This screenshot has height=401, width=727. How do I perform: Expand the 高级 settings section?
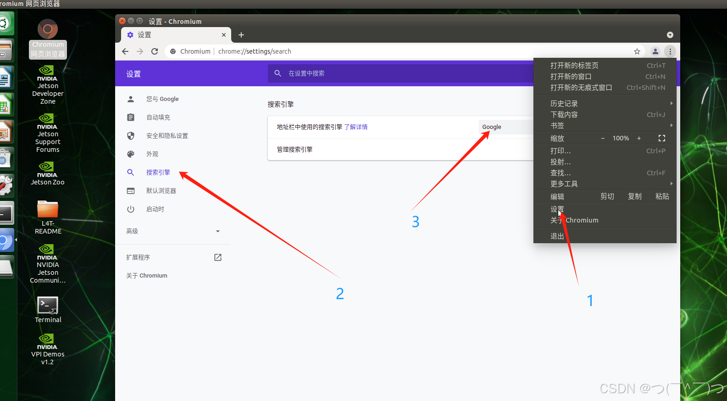[x=173, y=231]
